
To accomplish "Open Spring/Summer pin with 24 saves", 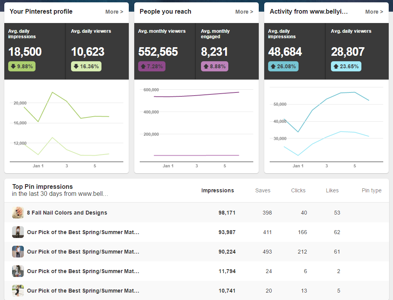I will coord(83,272).
